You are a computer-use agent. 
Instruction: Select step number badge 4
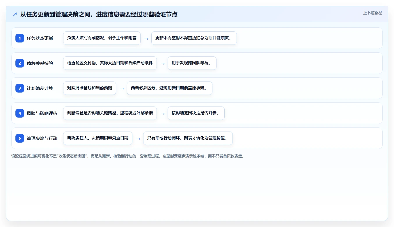(x=20, y=113)
